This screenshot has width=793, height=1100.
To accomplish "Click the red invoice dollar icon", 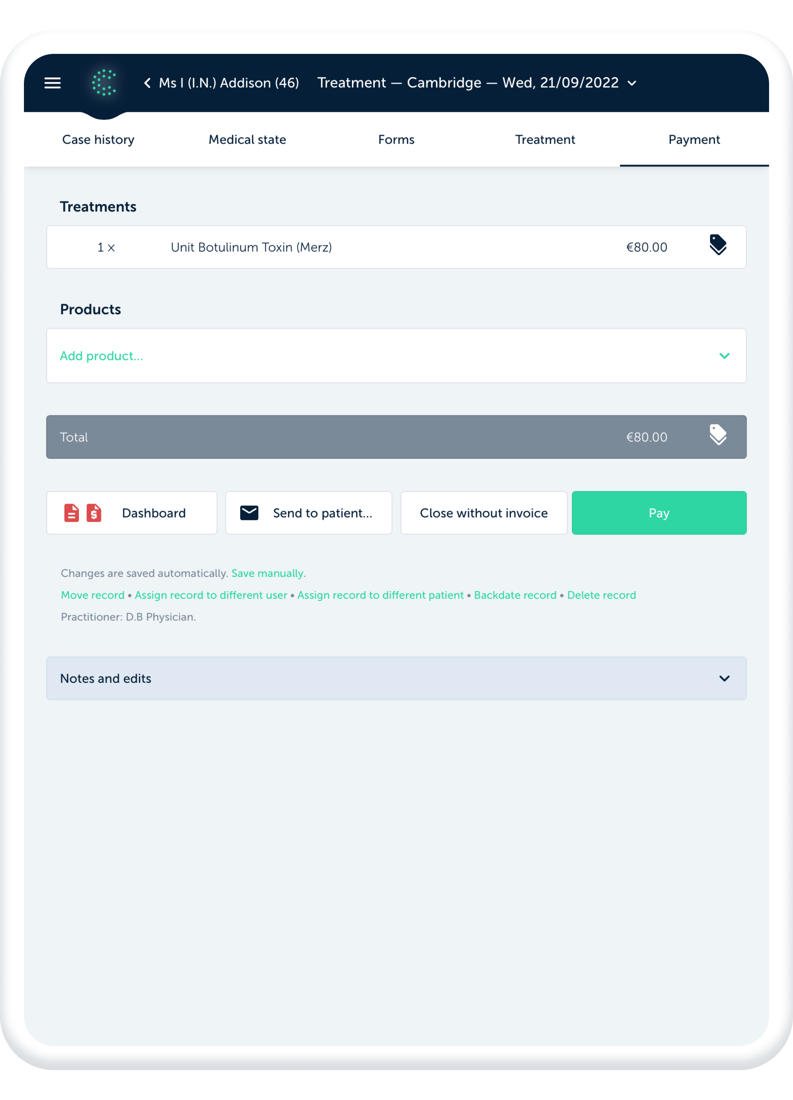I will point(94,513).
